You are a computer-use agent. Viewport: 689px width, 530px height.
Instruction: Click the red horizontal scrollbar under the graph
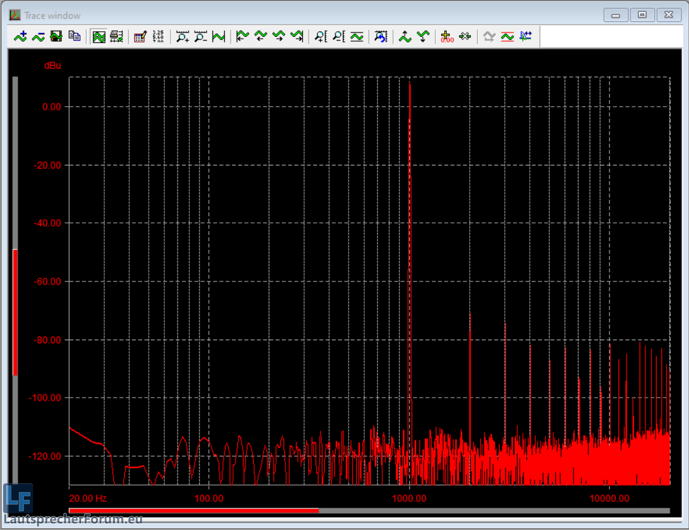tap(194, 510)
